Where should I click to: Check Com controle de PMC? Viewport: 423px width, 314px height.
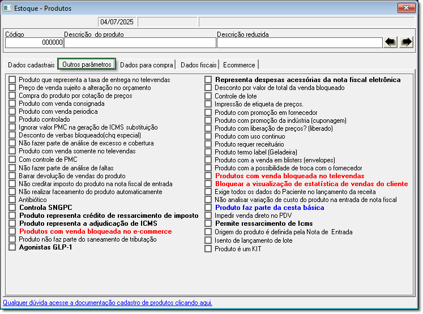coord(12,160)
